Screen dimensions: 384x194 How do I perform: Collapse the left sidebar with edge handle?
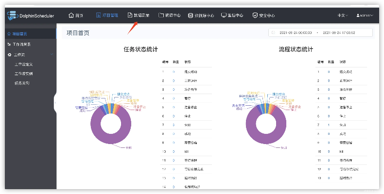coord(55,103)
